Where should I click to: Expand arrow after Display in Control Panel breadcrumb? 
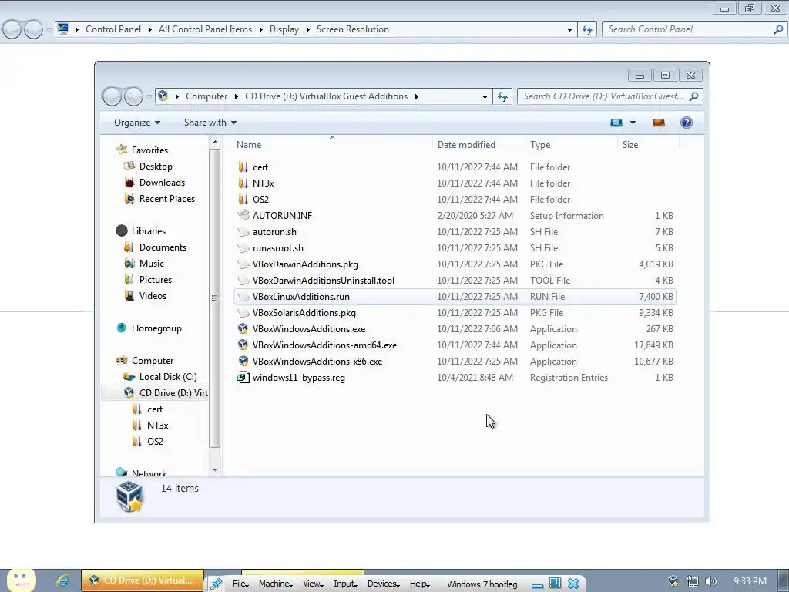tap(307, 29)
